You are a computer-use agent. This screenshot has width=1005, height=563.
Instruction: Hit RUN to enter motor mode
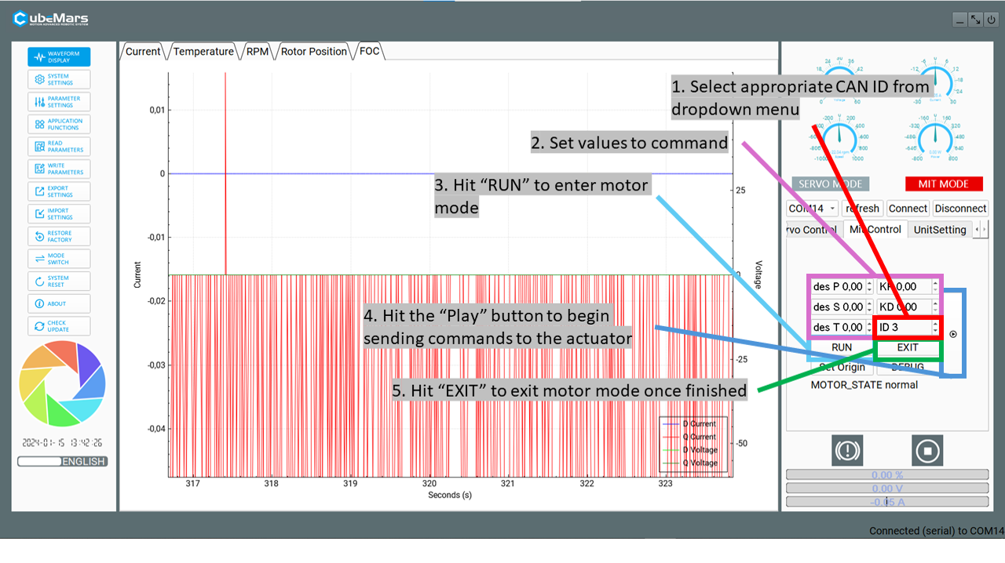(842, 347)
